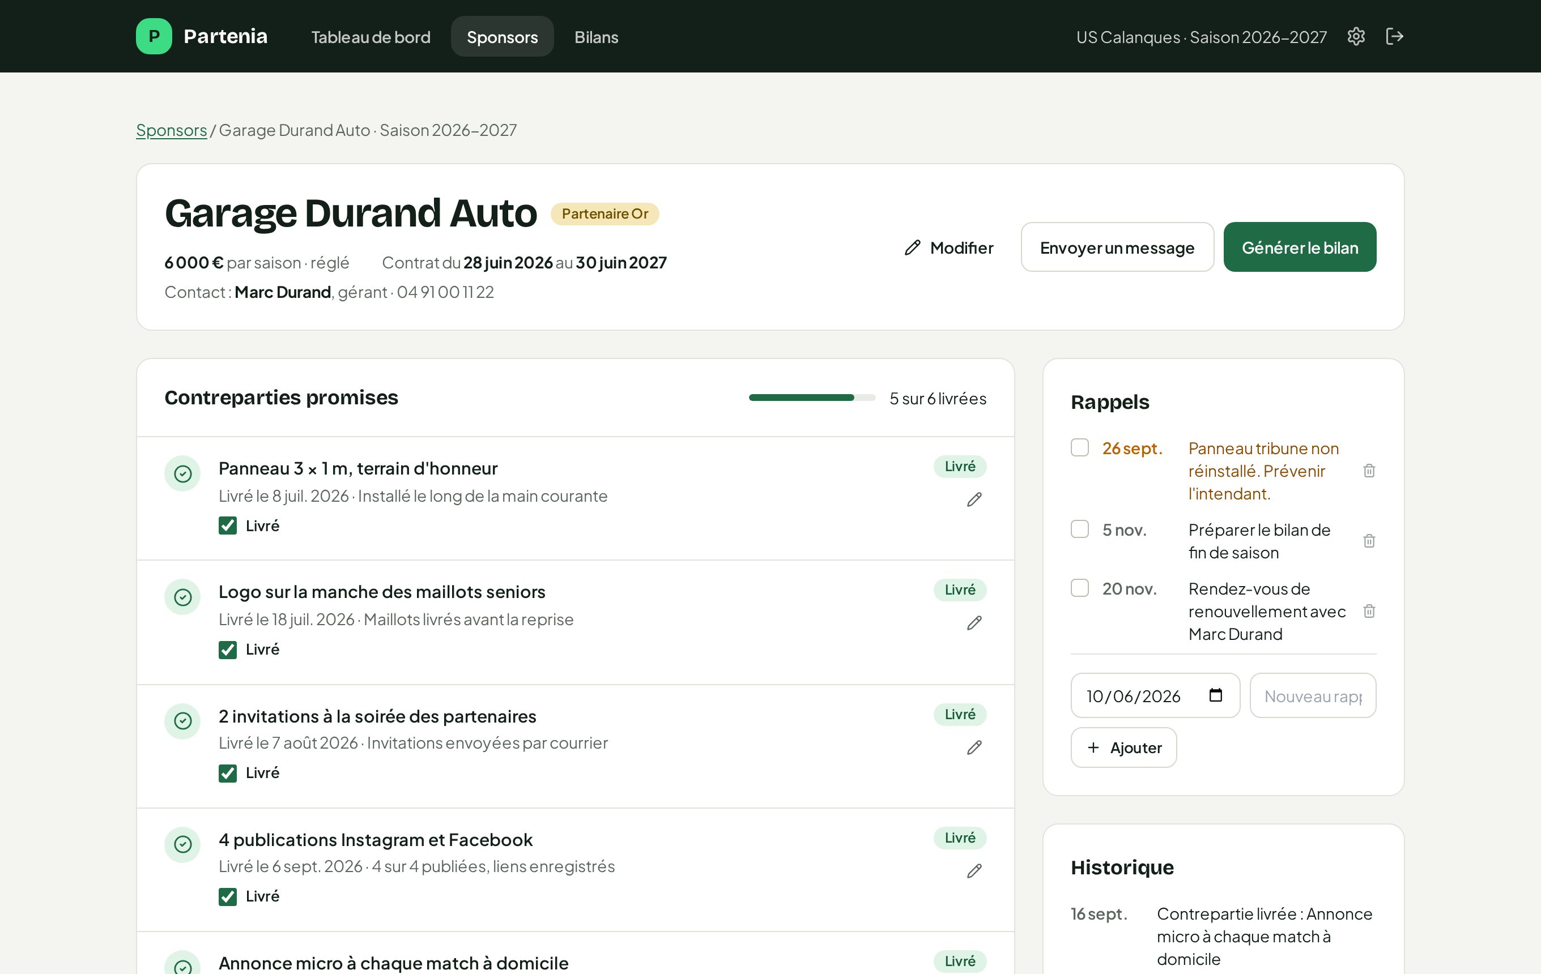Log out using the exit icon
Image resolution: width=1541 pixels, height=974 pixels.
click(x=1394, y=36)
